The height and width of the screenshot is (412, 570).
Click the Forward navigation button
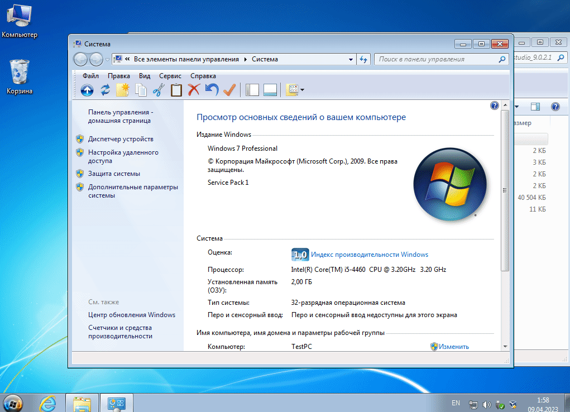(97, 59)
